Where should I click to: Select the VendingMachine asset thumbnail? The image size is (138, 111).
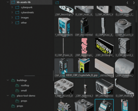pos(64,27)
